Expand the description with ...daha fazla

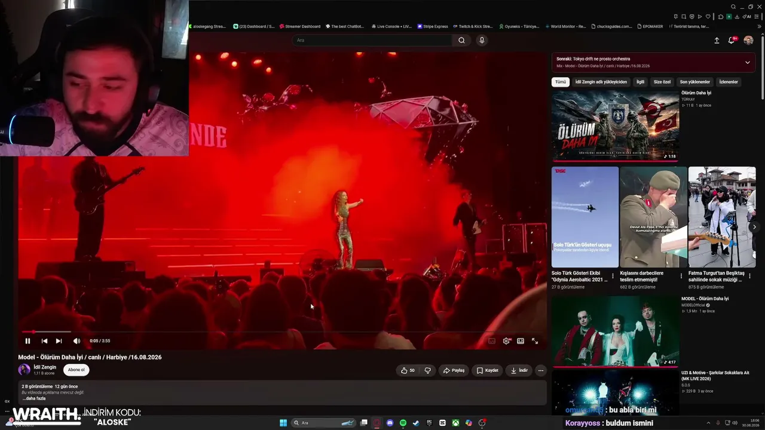pos(33,398)
